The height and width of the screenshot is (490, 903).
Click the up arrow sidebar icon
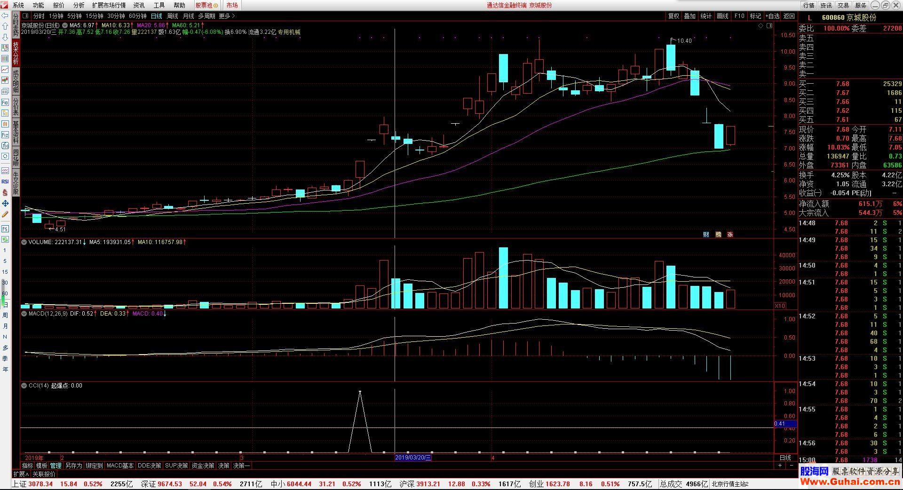click(5, 26)
